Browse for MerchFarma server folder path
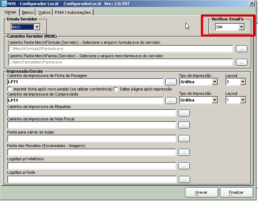Screen dimensions: 258x204 tap(241, 62)
